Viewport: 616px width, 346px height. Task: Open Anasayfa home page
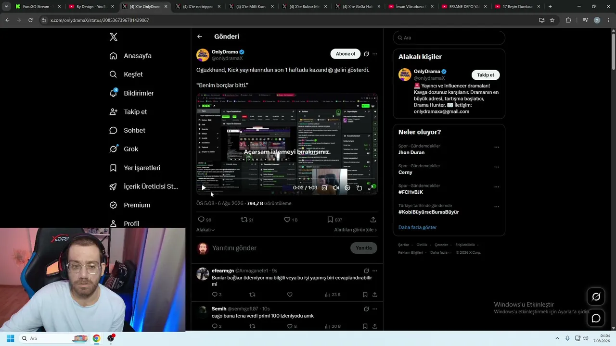130,56
